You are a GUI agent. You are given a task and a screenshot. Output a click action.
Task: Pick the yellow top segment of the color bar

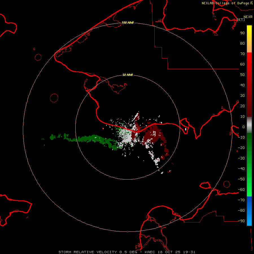point(249,39)
